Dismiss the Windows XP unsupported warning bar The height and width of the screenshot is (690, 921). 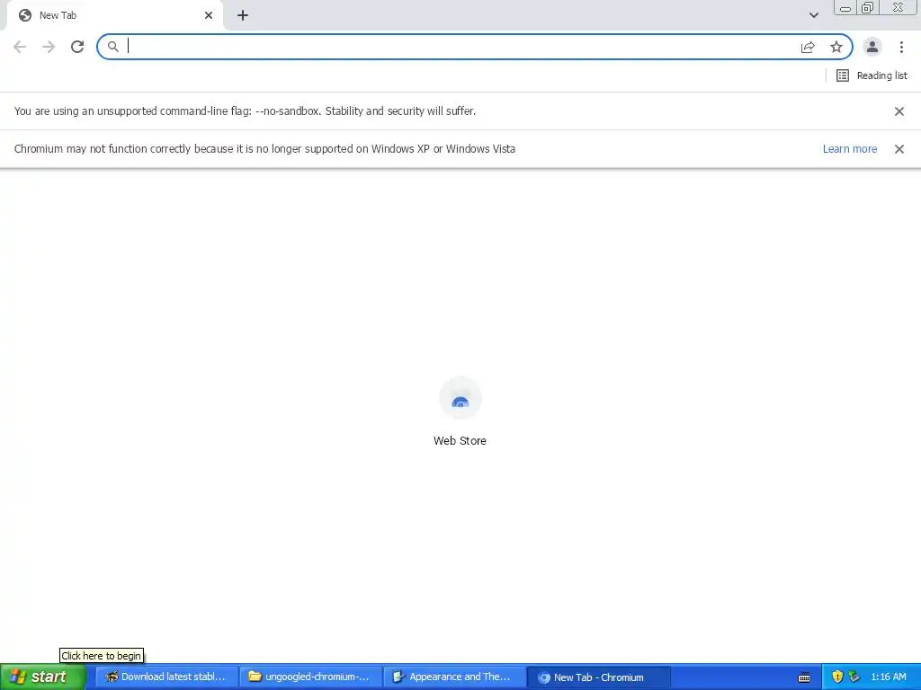(899, 149)
